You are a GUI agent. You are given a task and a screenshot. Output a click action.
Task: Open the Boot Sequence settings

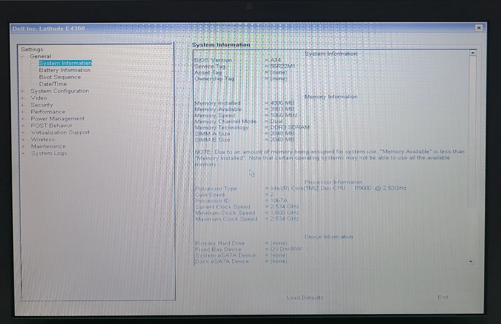tap(59, 77)
